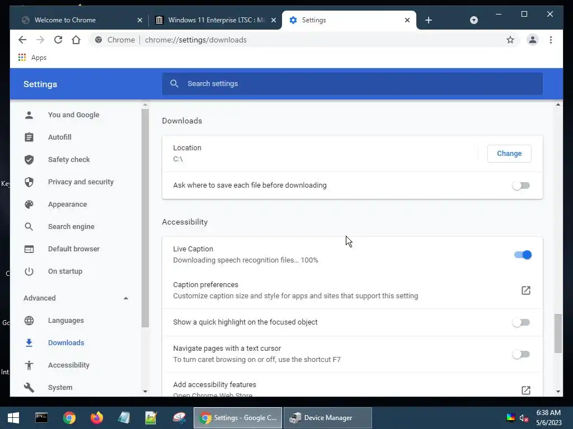This screenshot has width=573, height=429.
Task: Open Default browser settings
Action: (74, 249)
